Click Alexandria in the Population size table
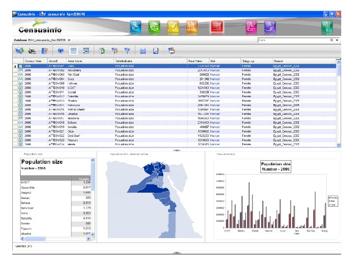 coord(27,188)
